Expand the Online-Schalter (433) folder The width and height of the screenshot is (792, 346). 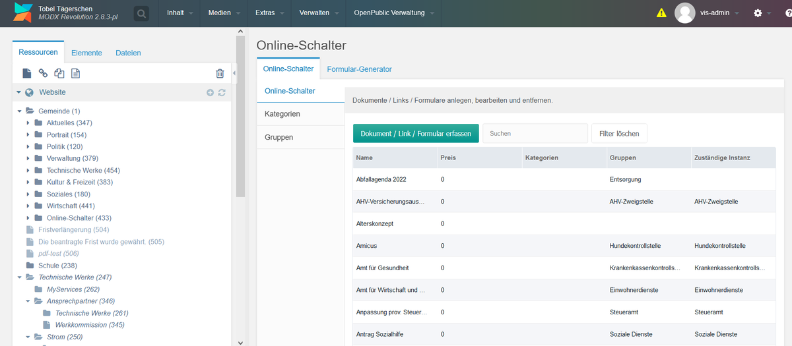tap(28, 218)
